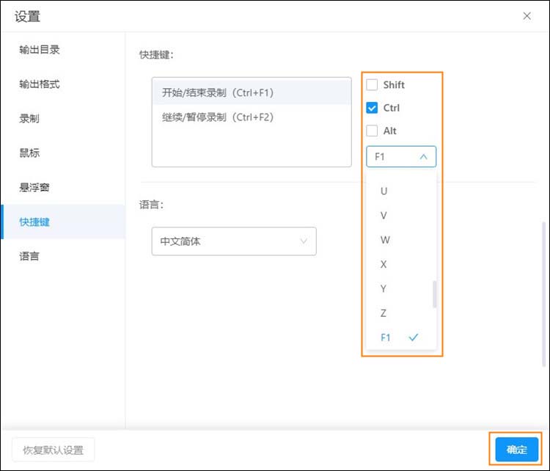550x471 pixels.
Task: Open the 输出格式 settings section
Action: click(x=63, y=84)
